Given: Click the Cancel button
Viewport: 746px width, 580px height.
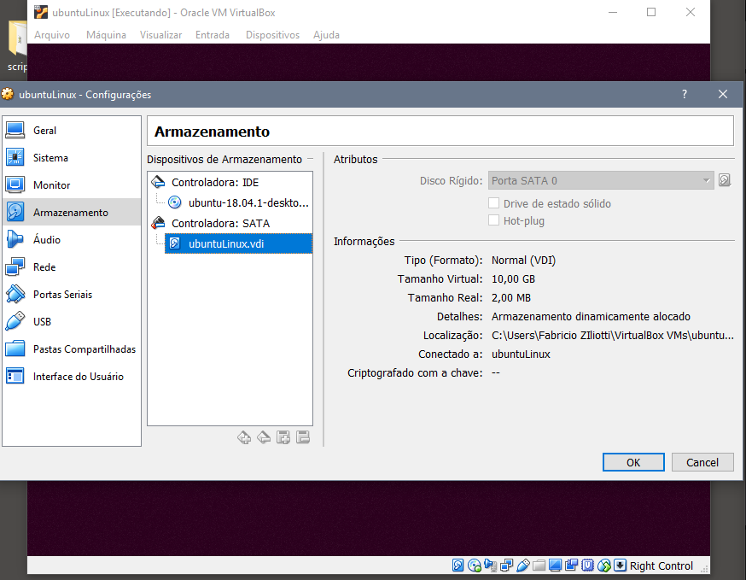Looking at the screenshot, I should pos(702,462).
